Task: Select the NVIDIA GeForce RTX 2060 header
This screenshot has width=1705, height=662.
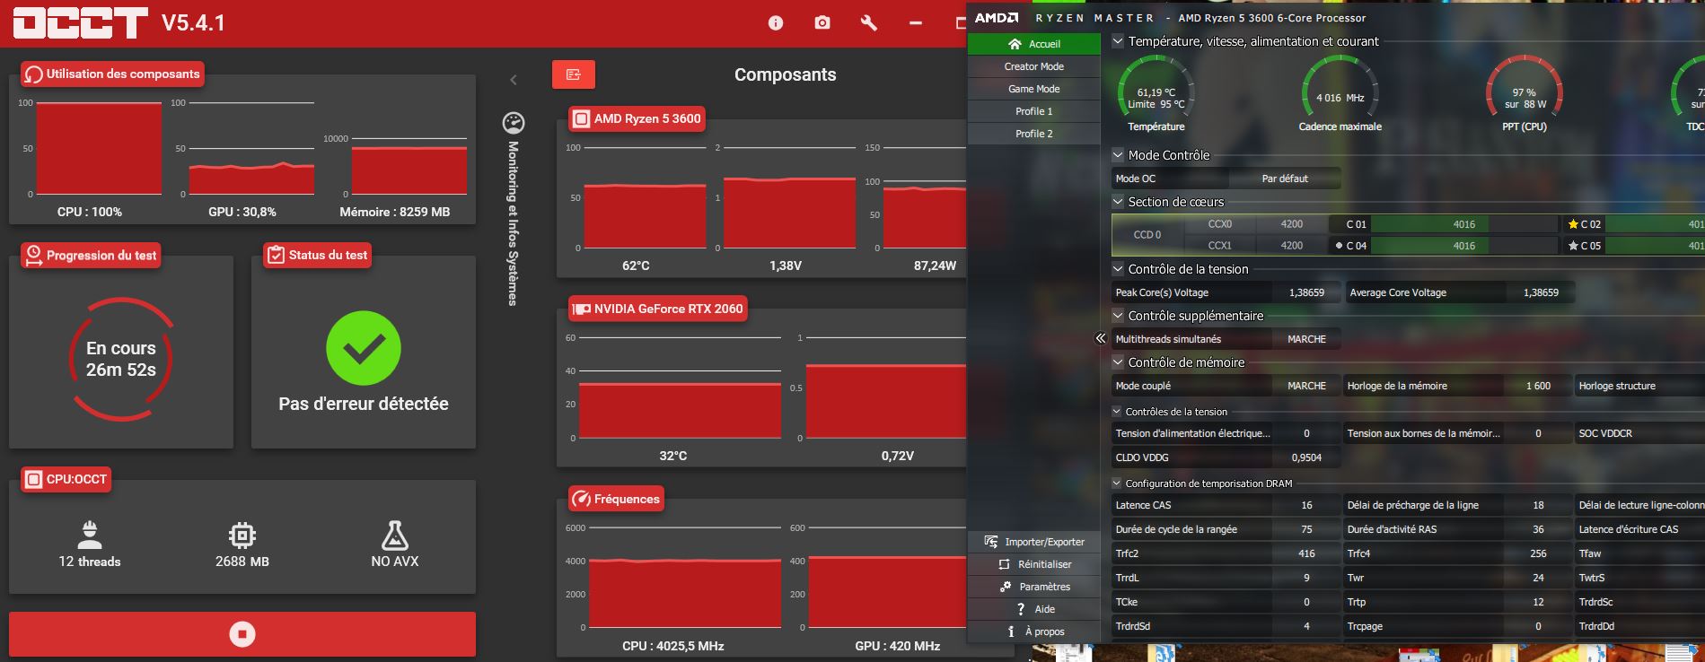Action: [658, 309]
